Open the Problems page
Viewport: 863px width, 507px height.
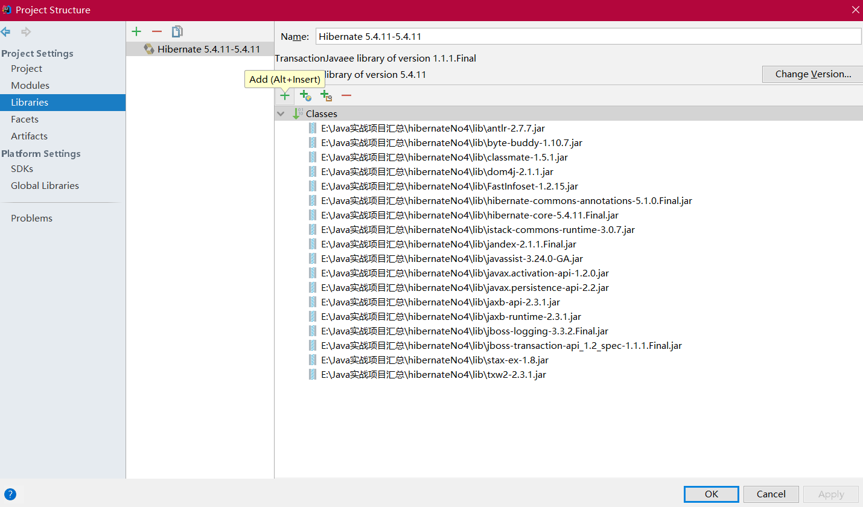31,218
